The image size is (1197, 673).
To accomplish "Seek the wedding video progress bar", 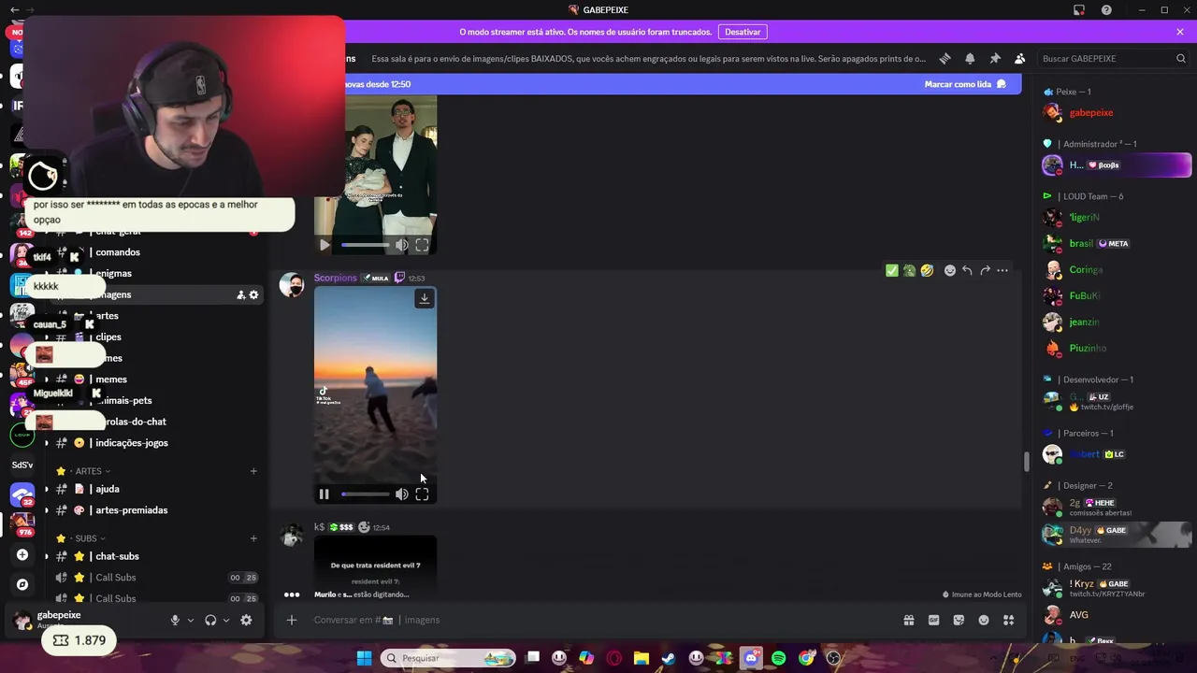I will (x=366, y=245).
